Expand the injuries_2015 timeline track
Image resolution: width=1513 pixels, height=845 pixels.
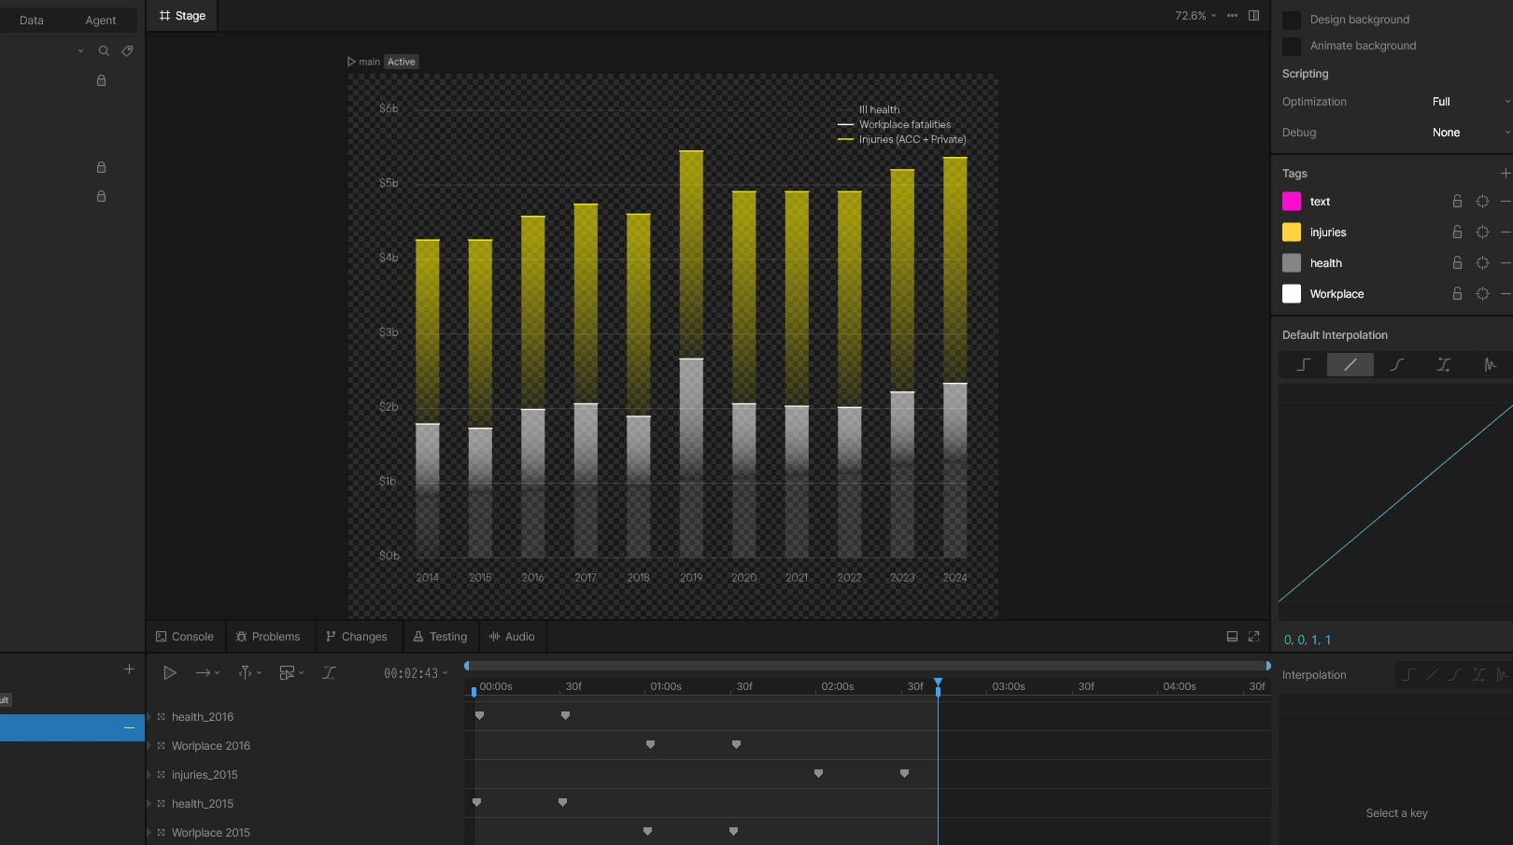149,775
